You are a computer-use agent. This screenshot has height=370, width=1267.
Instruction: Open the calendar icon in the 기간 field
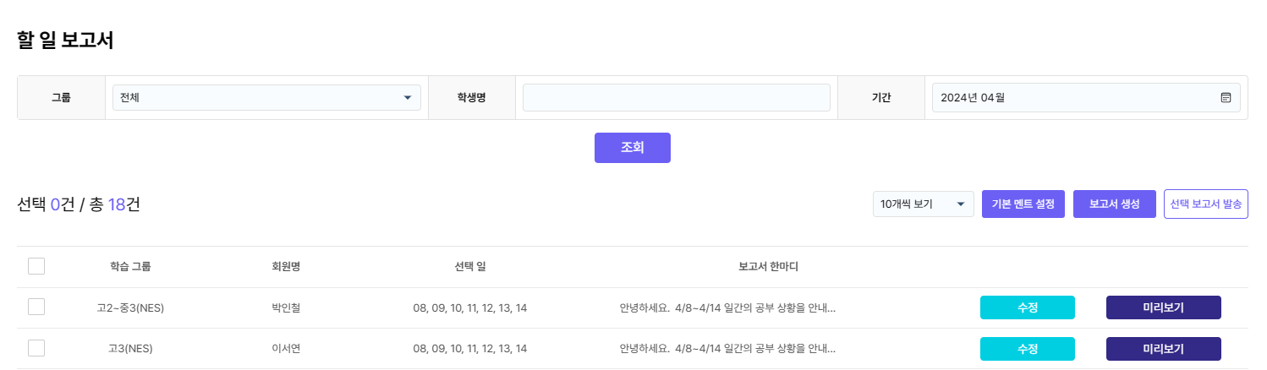1226,97
